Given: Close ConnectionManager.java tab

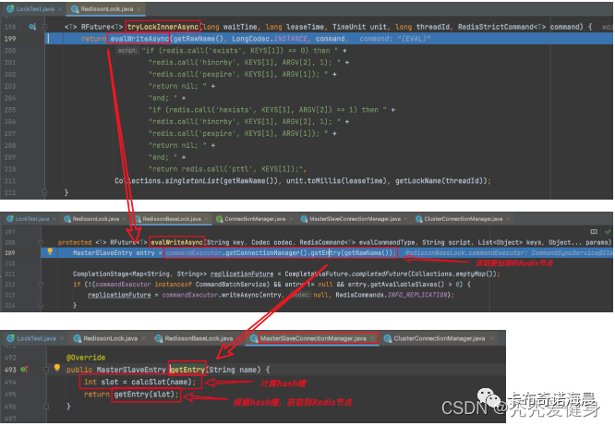Looking at the screenshot, I should tap(291, 219).
